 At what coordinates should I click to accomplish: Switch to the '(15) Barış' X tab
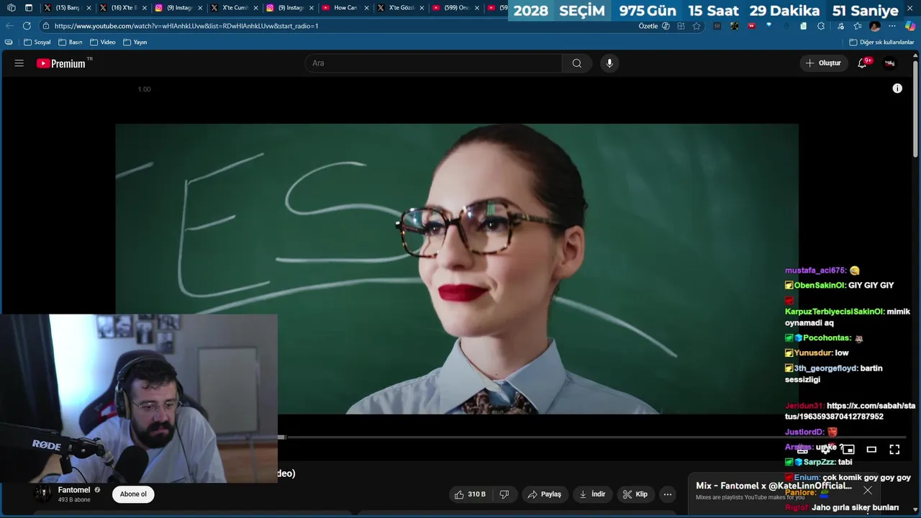68,8
